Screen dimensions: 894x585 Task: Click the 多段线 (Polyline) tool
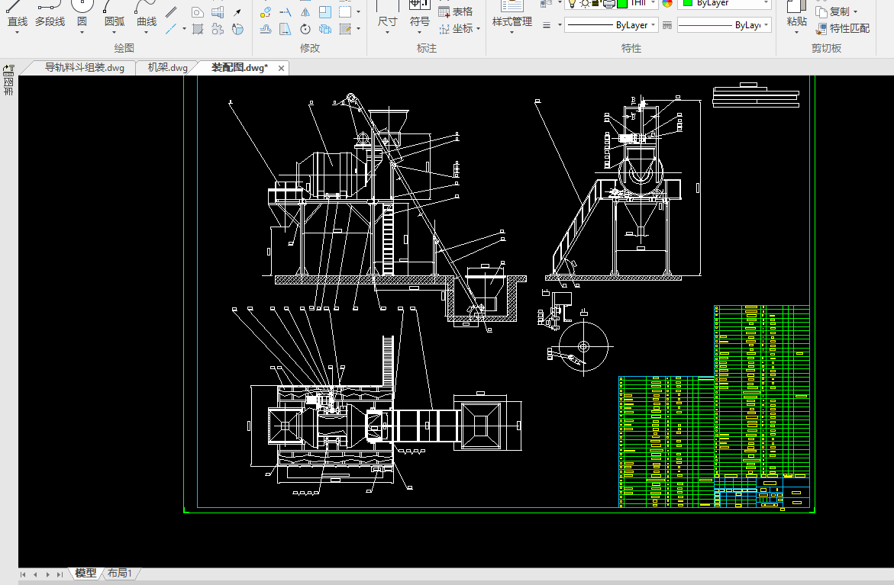point(50,15)
